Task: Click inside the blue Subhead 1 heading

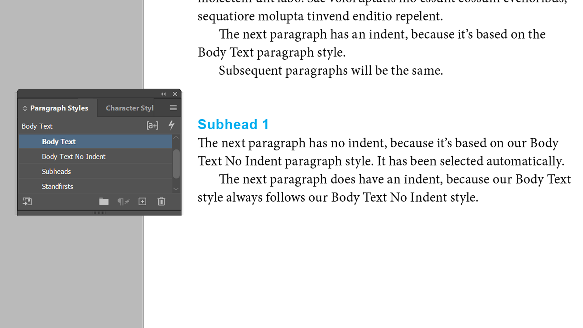Action: click(233, 125)
